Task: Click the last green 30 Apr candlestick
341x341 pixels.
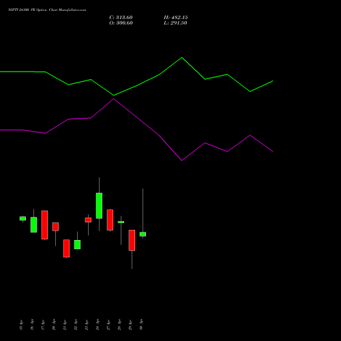Action: 143,234
